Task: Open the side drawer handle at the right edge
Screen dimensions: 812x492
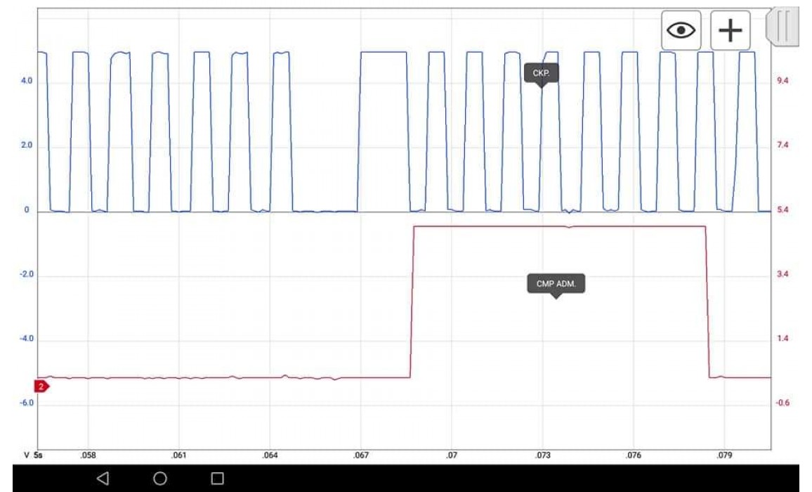Action: point(783,26)
